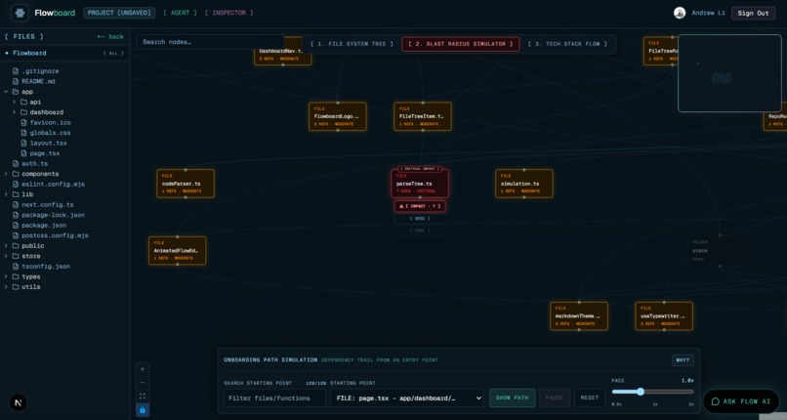Click the tsconfig.json file icon
787x420 pixels.
coord(16,267)
